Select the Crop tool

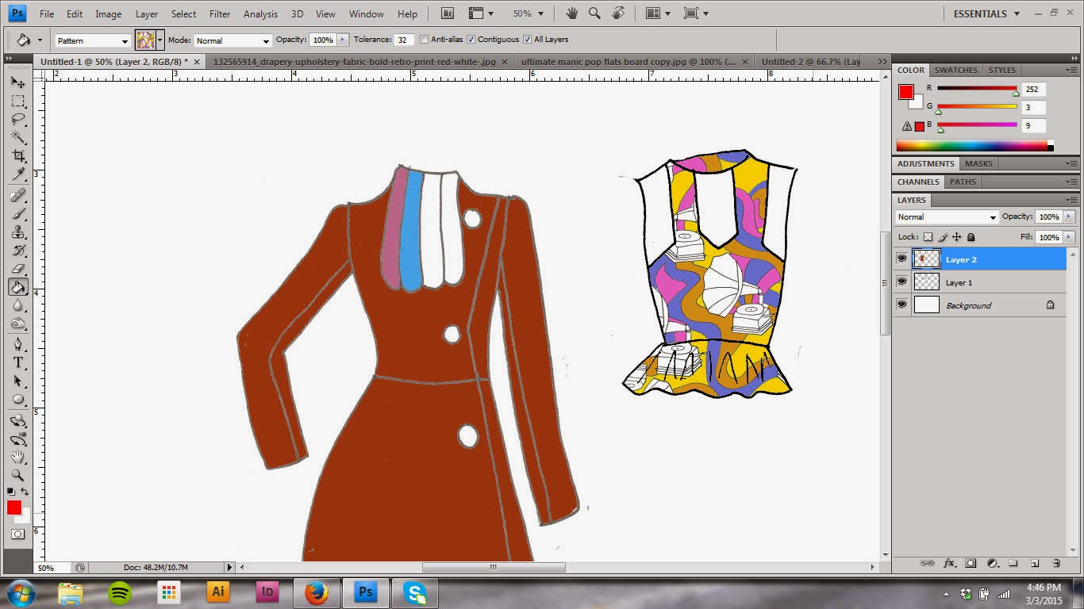coord(18,156)
